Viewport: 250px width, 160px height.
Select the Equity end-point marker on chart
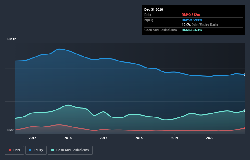[245, 75]
